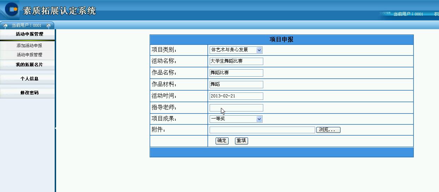This screenshot has width=439, height=192.
Task: Click the 活动时间 date field
Action: click(236, 96)
